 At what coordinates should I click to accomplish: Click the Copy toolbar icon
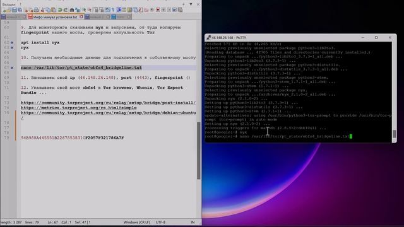(48, 10)
